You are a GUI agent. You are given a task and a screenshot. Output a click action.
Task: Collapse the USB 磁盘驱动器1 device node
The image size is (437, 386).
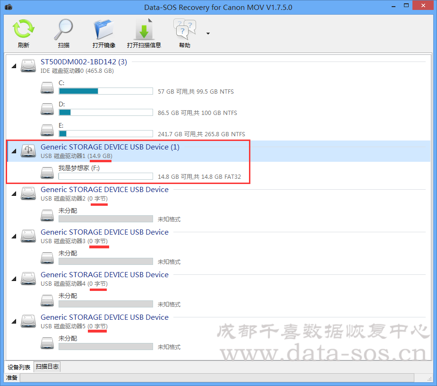(x=13, y=151)
